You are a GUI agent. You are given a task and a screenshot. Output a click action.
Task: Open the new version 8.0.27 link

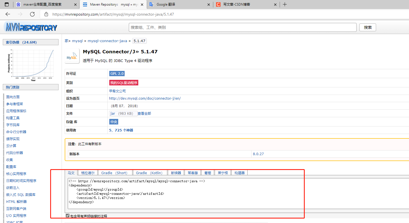(x=258, y=154)
